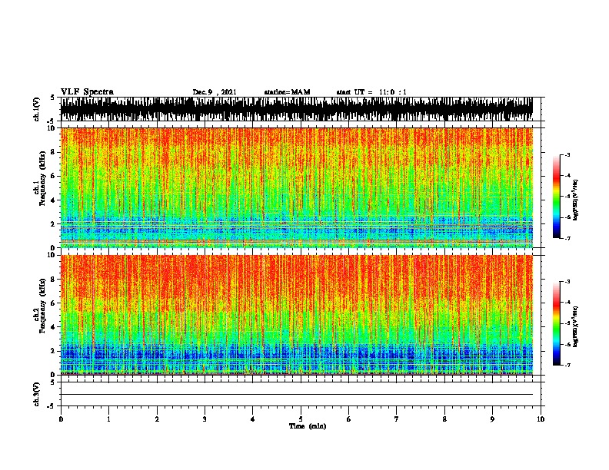Click the "-7" label on ch.2 color scale
The image size is (609, 470).
(x=567, y=365)
